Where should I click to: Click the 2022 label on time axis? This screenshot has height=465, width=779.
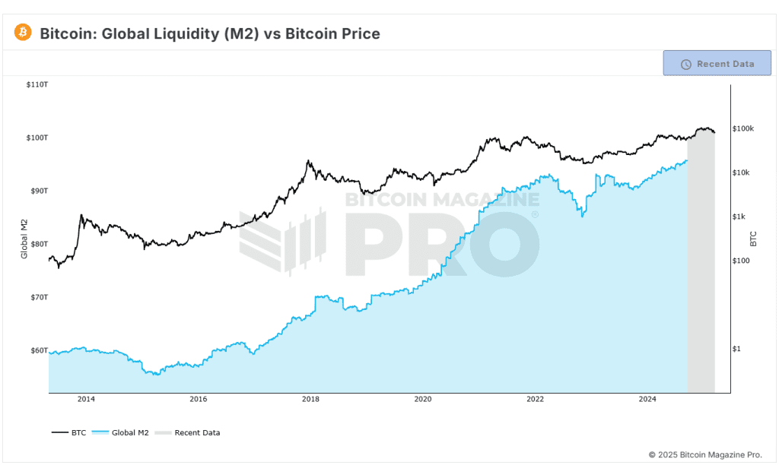(535, 398)
